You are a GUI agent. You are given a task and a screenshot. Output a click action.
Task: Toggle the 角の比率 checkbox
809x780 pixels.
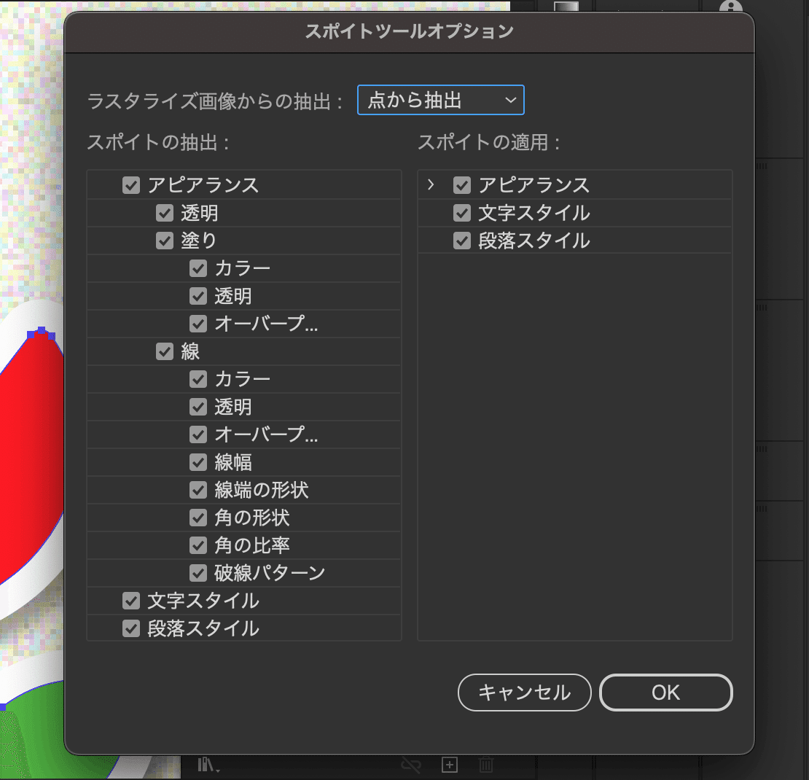coord(198,545)
